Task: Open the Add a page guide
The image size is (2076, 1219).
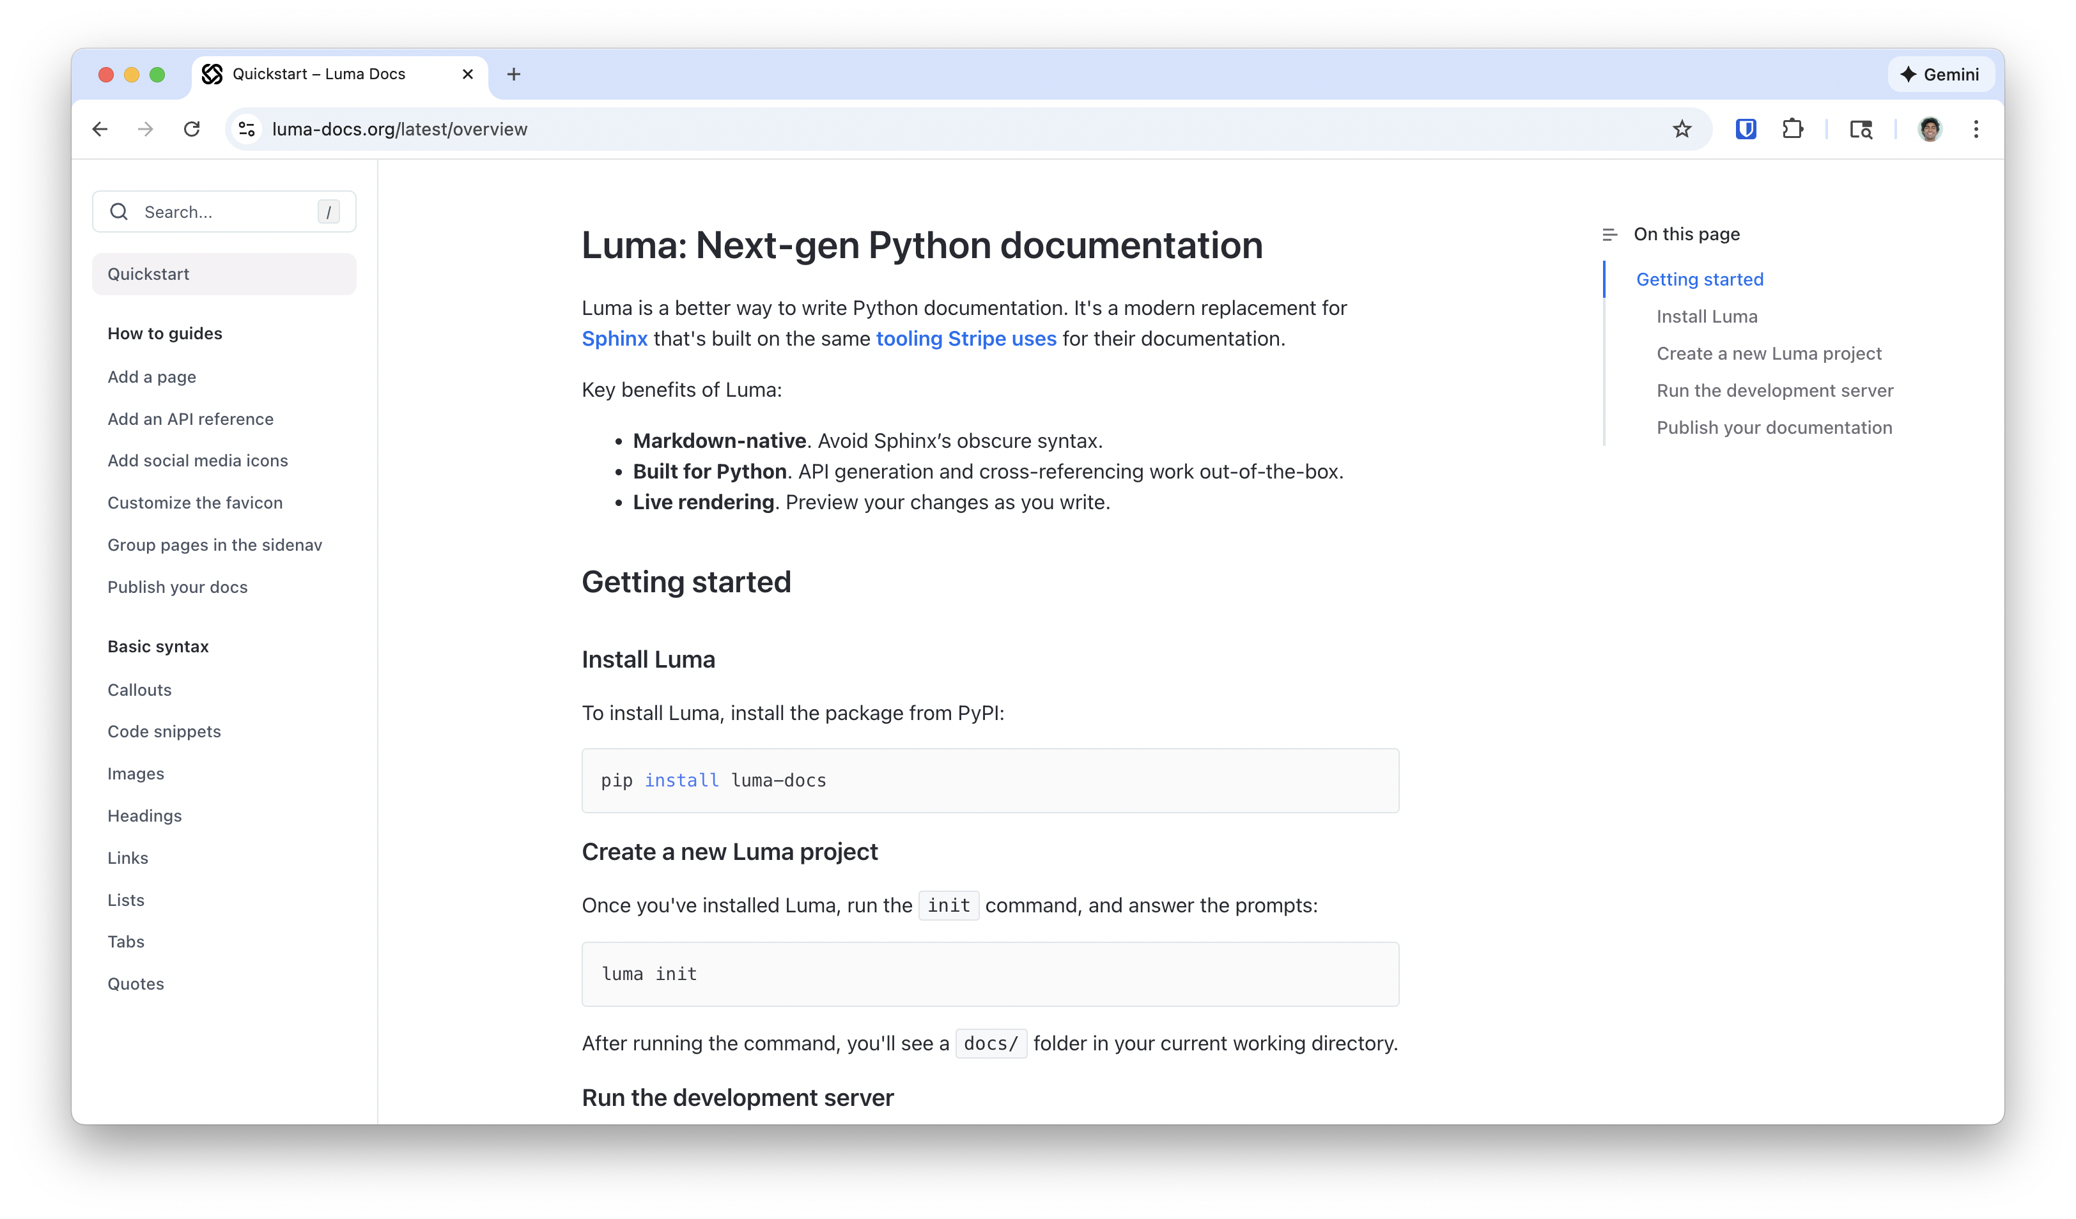Action: tap(151, 377)
